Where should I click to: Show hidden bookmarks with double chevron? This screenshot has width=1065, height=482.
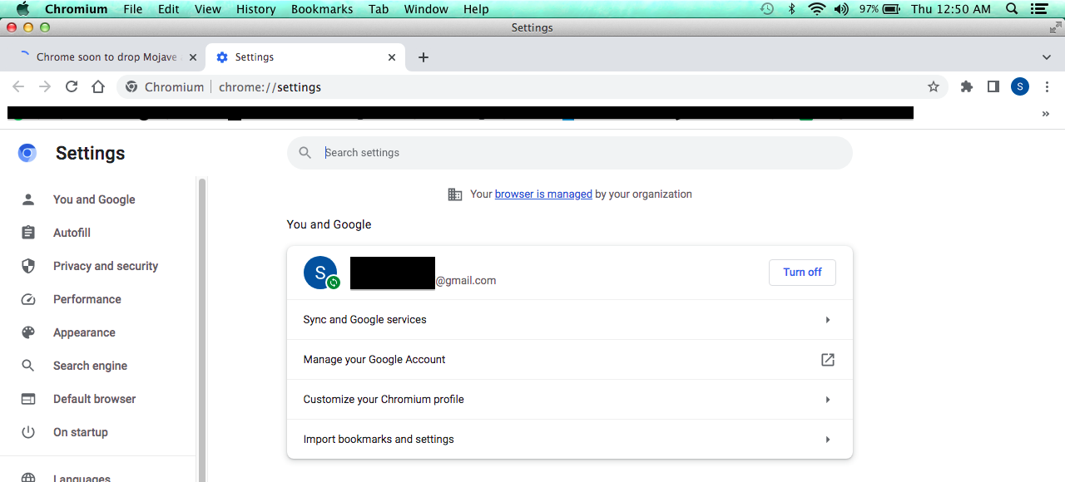click(1046, 114)
